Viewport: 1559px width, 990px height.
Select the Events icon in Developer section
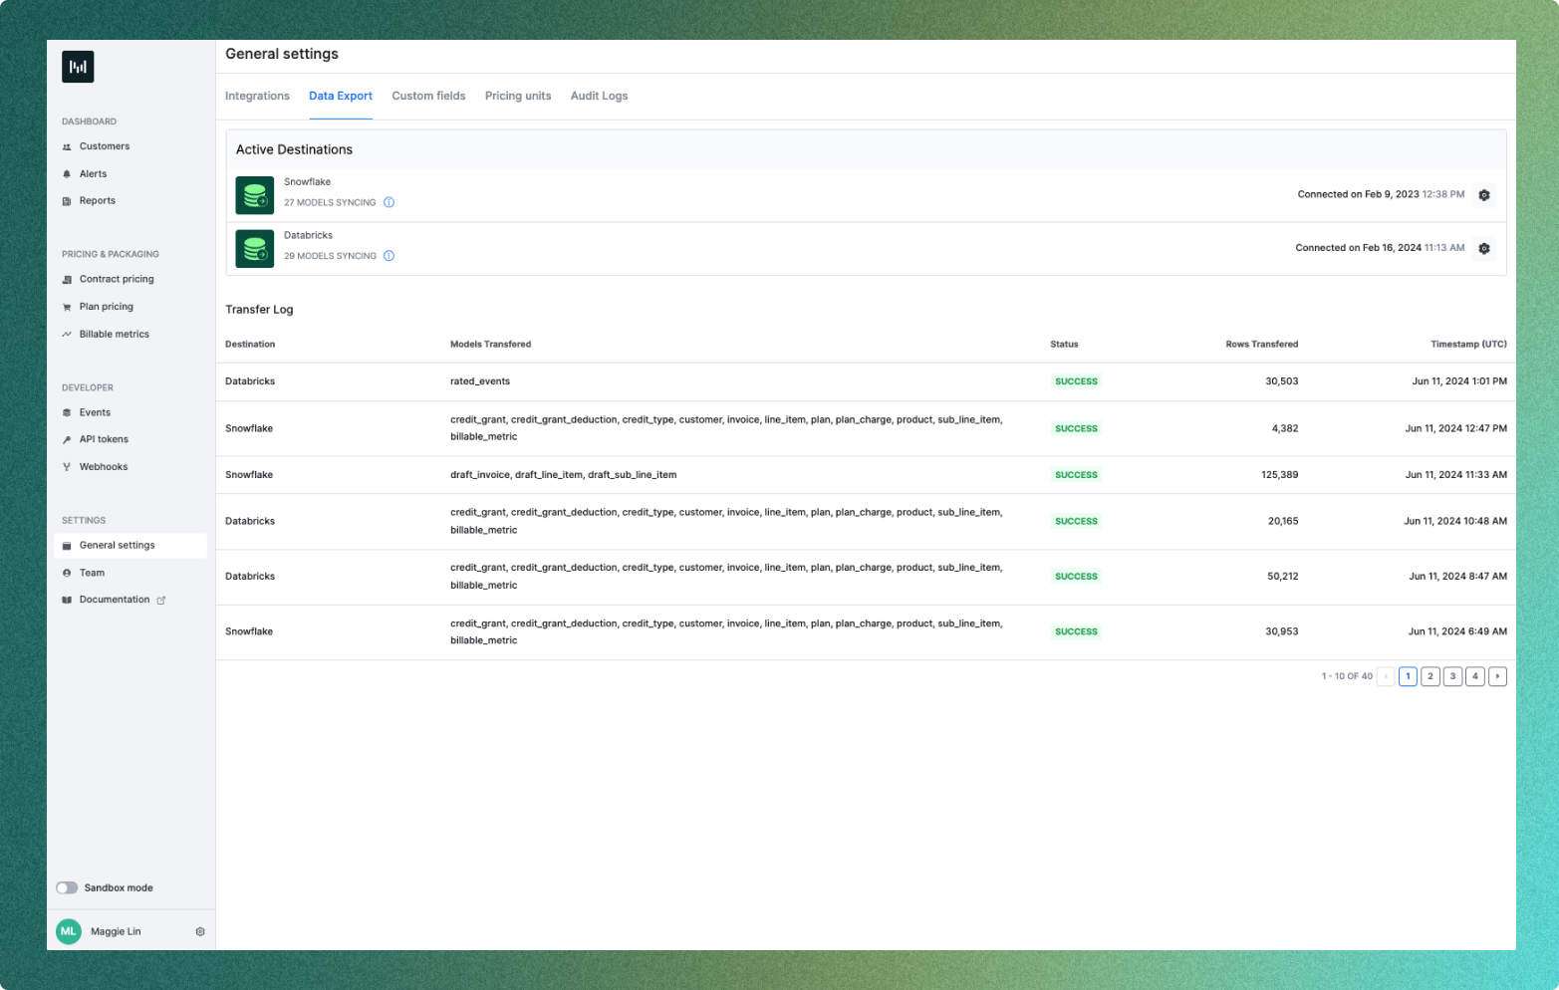point(66,412)
